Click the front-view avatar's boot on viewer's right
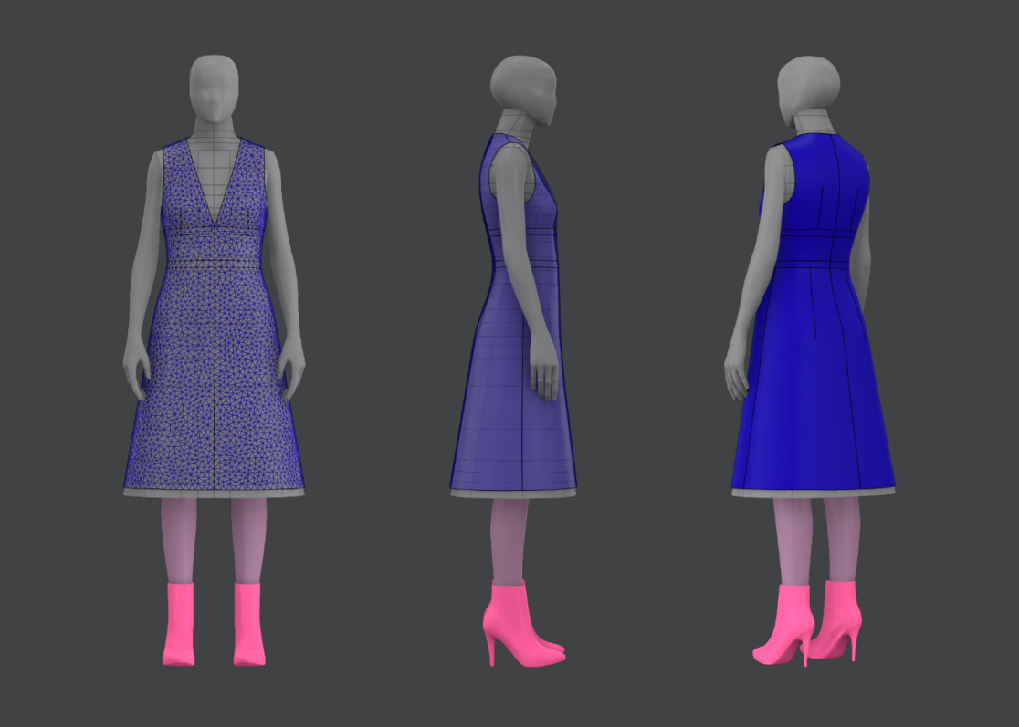Image resolution: width=1019 pixels, height=727 pixels. pyautogui.click(x=248, y=624)
